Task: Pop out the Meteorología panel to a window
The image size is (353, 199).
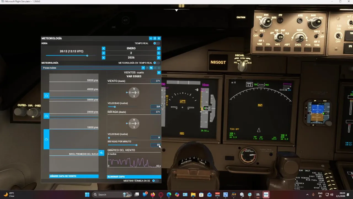Action: pos(155,38)
